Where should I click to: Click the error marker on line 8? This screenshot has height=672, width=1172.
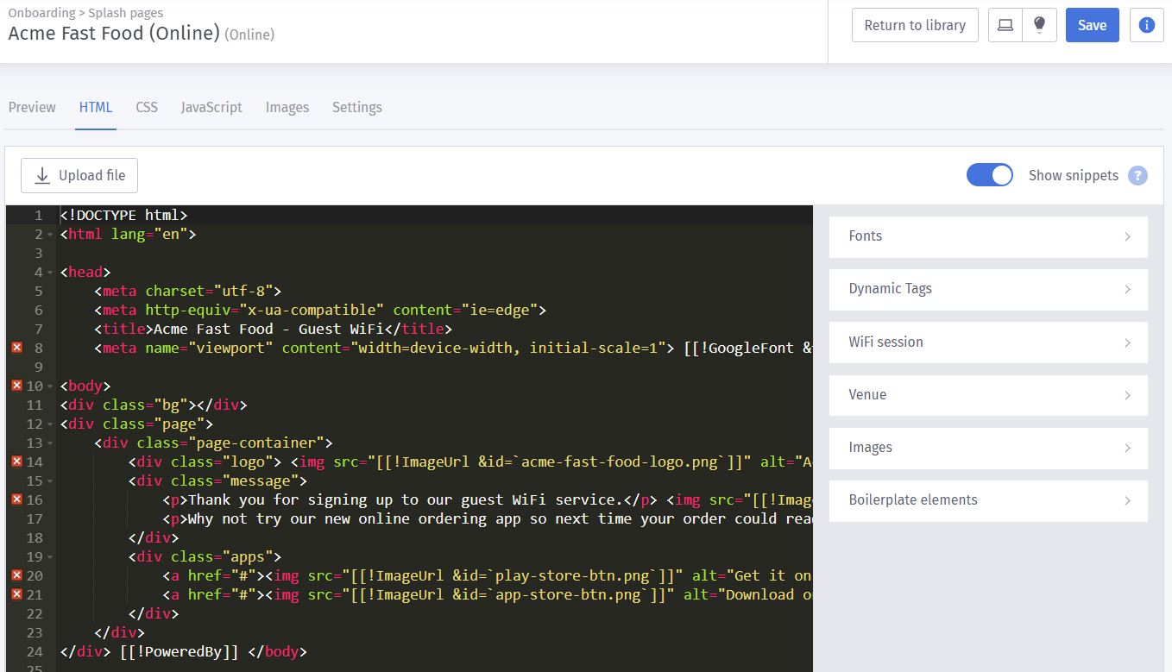coord(16,348)
